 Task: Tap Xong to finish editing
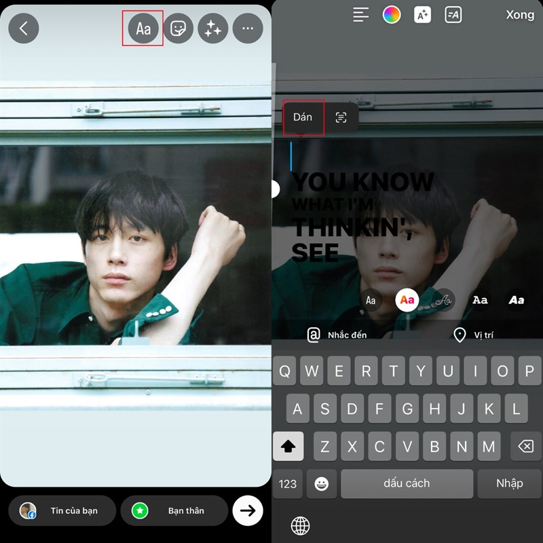coord(520,15)
